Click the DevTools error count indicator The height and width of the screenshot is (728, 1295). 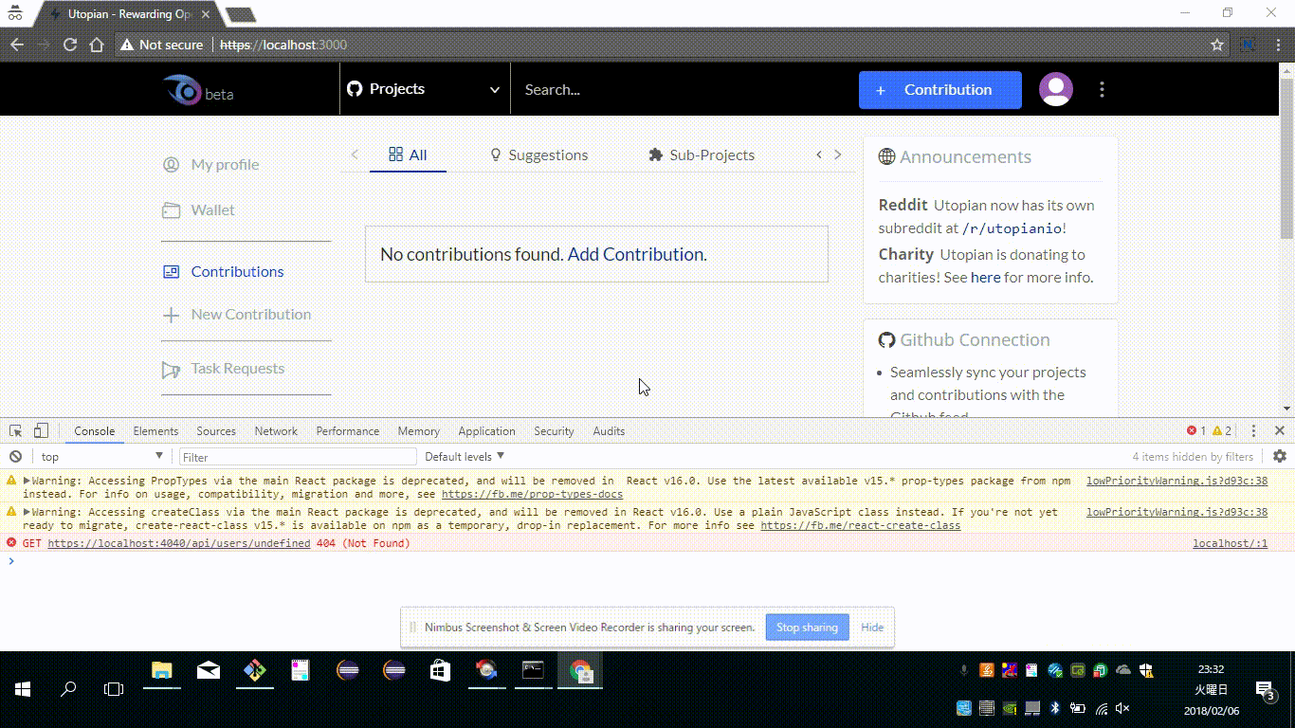[x=1196, y=430]
